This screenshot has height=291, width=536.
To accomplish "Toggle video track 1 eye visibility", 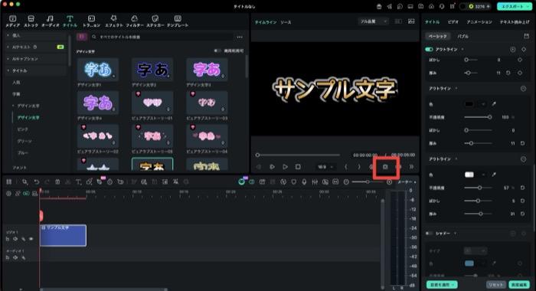I will pyautogui.click(x=31, y=239).
